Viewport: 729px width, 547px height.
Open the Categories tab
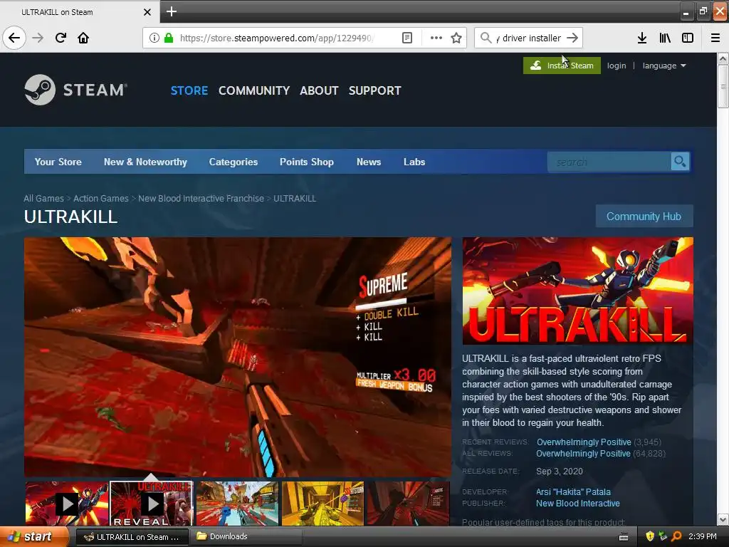point(234,162)
